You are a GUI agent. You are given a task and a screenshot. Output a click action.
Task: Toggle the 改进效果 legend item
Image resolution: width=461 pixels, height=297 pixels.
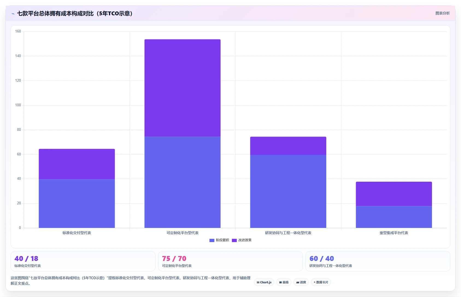tap(242, 240)
